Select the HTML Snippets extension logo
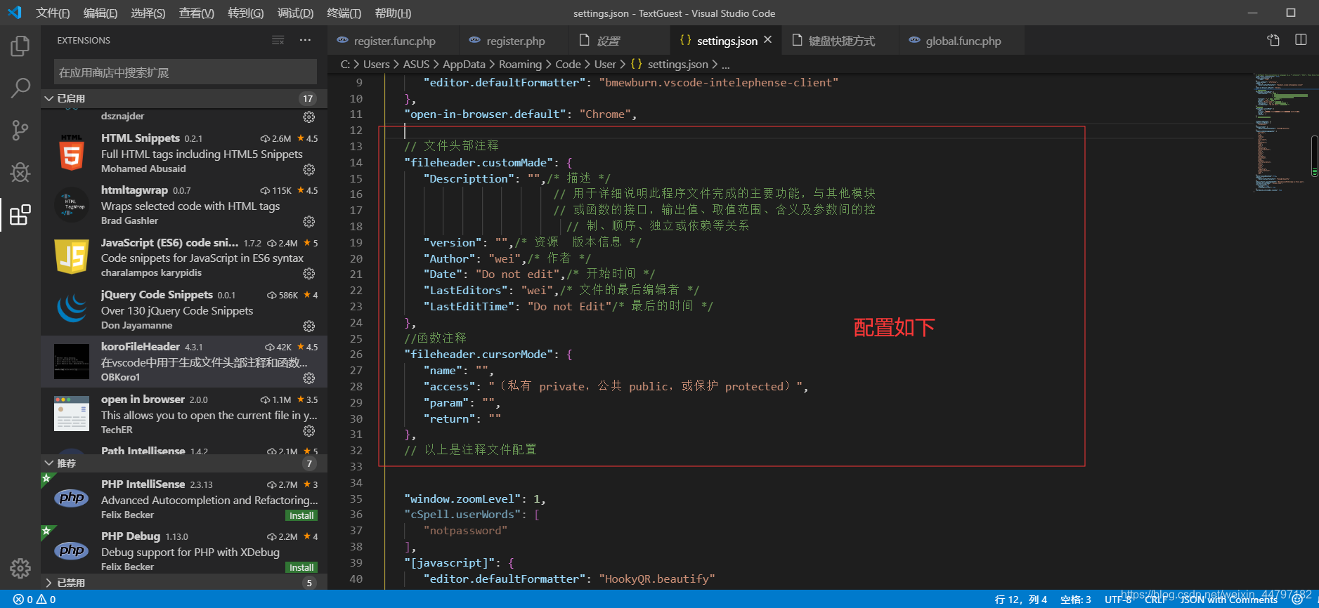This screenshot has width=1319, height=608. pos(72,153)
